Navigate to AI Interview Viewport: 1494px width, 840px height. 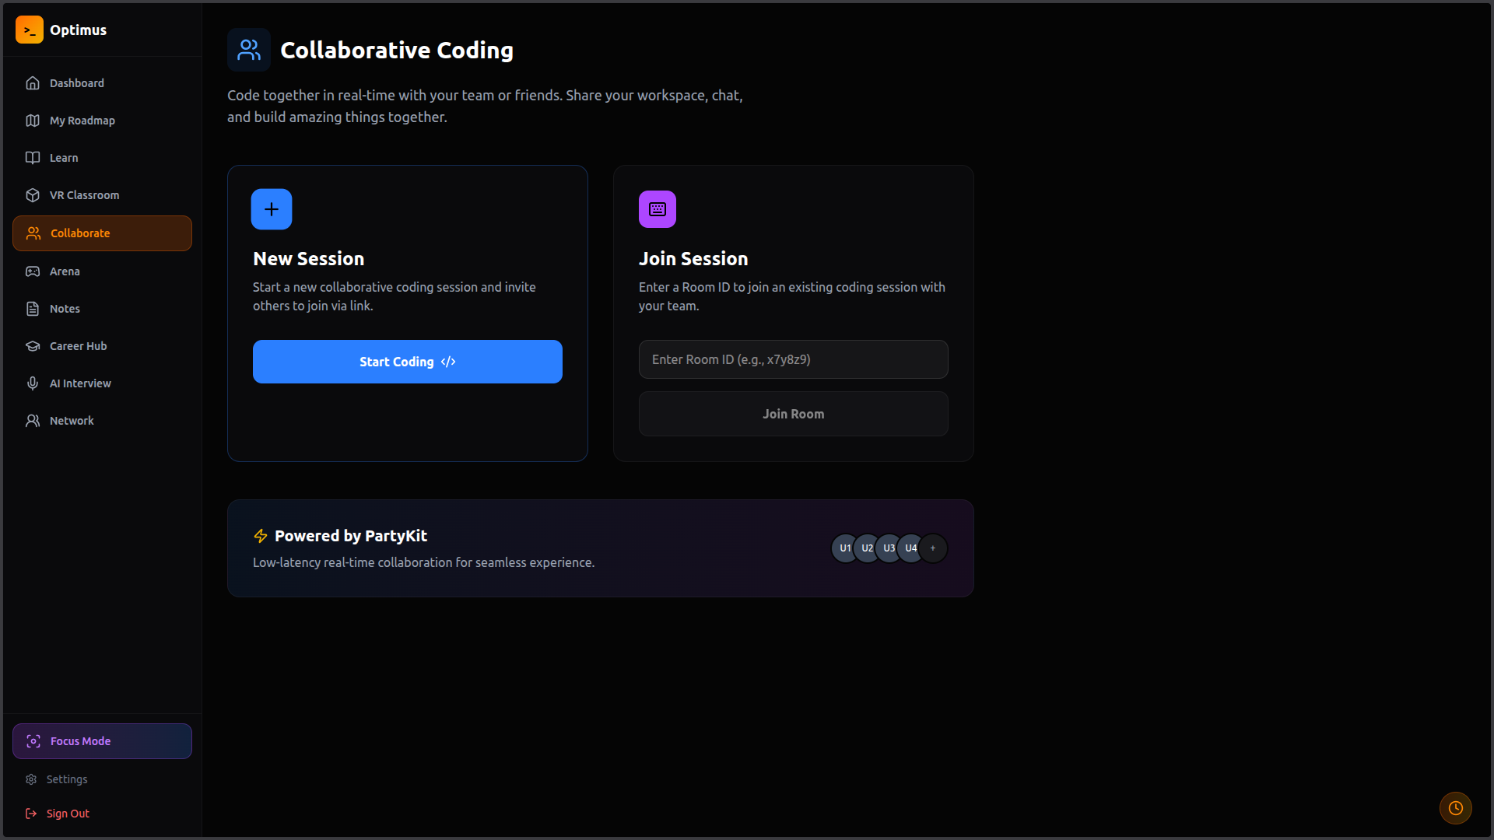pyautogui.click(x=80, y=383)
